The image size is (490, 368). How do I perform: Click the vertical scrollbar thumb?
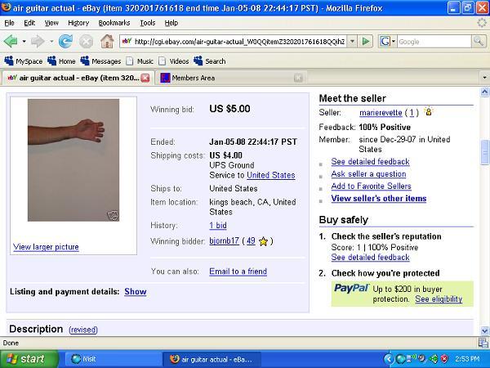click(x=484, y=152)
